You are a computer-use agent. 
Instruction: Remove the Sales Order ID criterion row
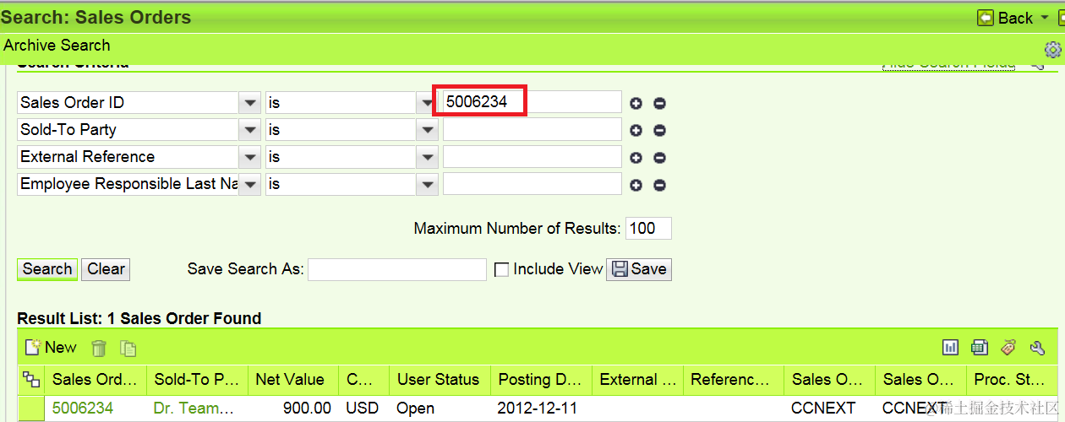pyautogui.click(x=660, y=103)
